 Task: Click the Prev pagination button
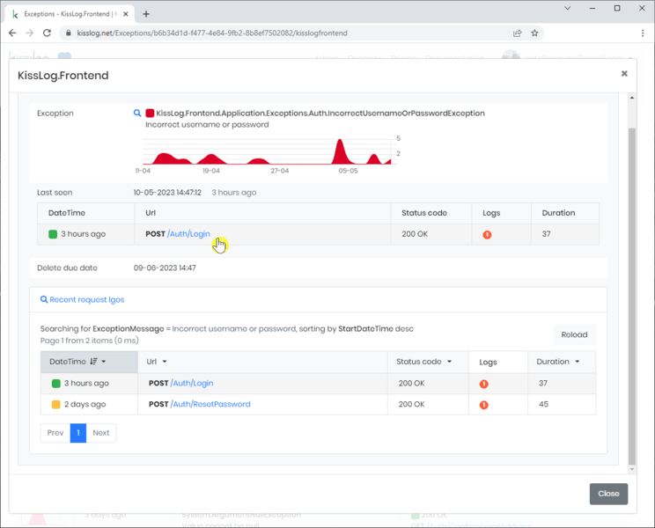click(x=55, y=433)
